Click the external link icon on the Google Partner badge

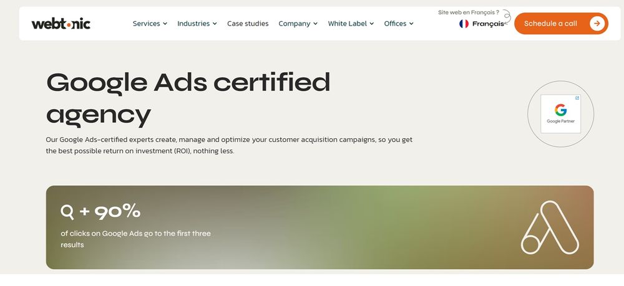coord(577,98)
